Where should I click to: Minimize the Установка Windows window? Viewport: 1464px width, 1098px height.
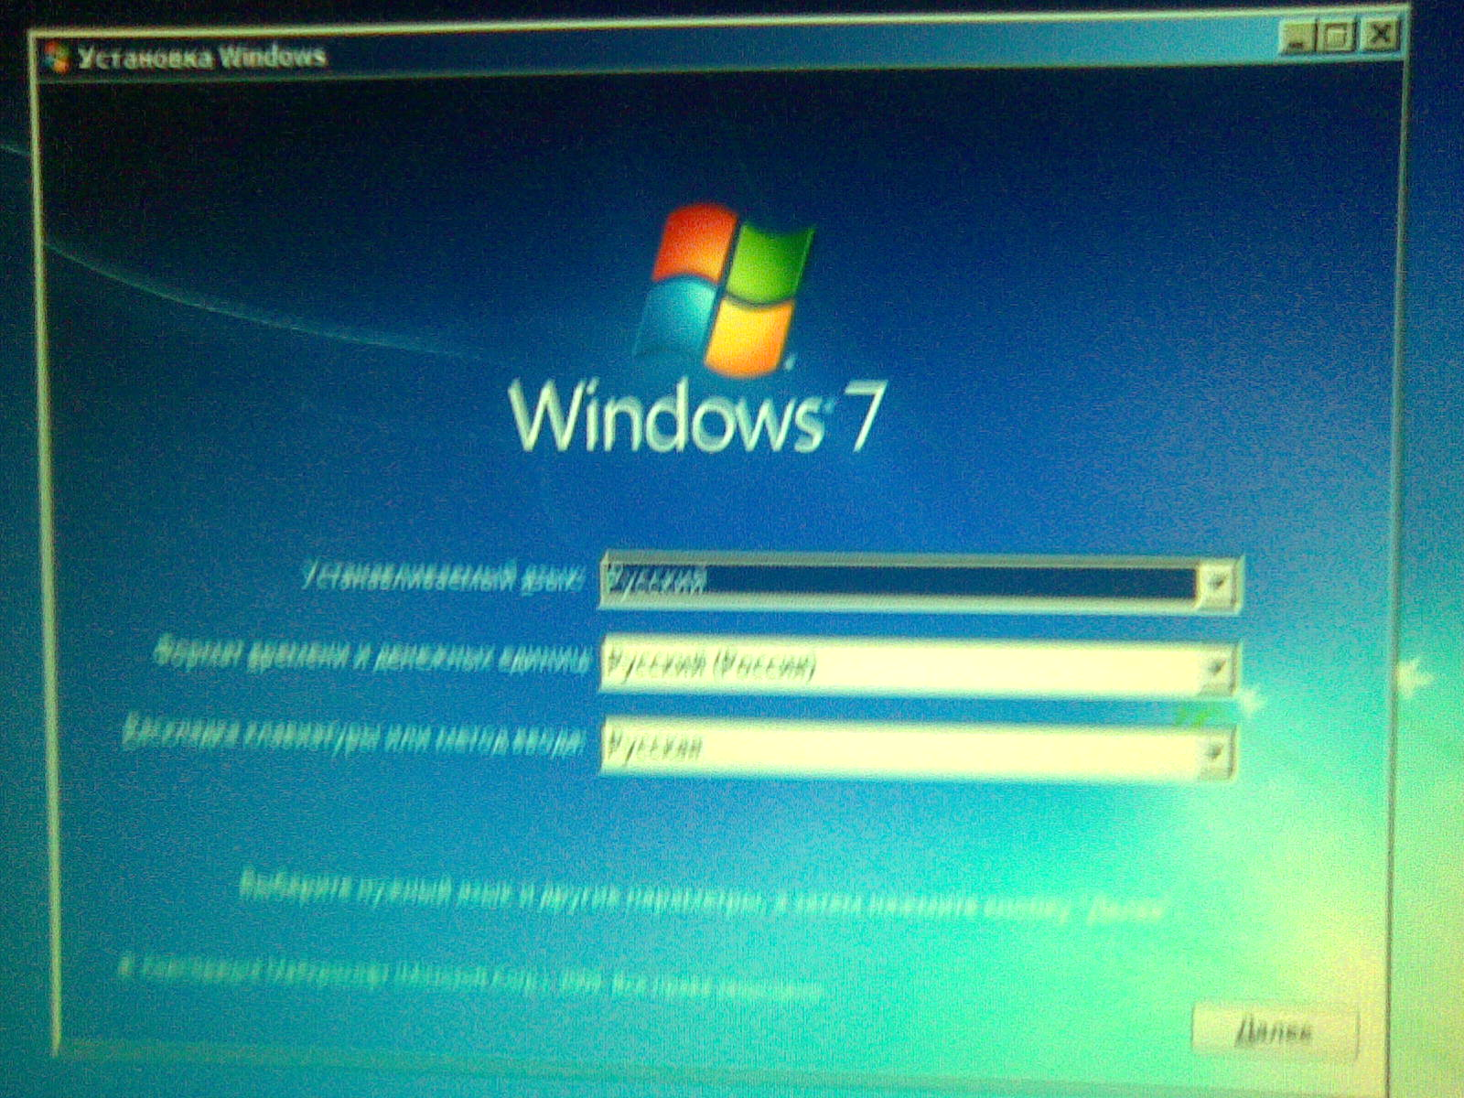point(1297,38)
